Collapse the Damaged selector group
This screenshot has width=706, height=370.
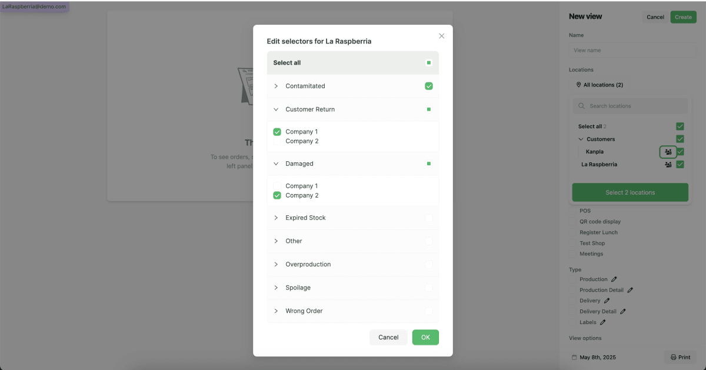(x=276, y=164)
